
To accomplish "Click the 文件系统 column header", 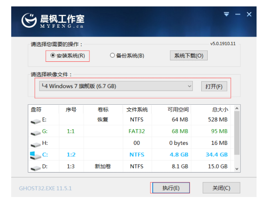I will (137, 110).
